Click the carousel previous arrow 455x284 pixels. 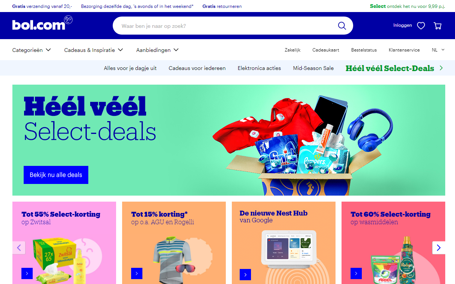(19, 248)
